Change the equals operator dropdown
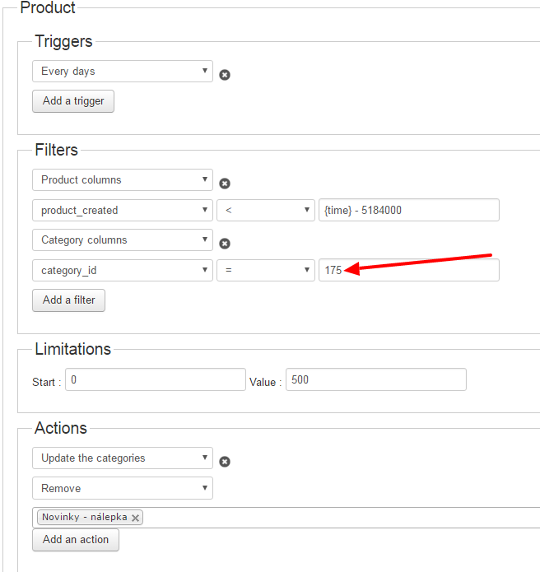Viewport: 540px width, 572px height. click(x=265, y=270)
